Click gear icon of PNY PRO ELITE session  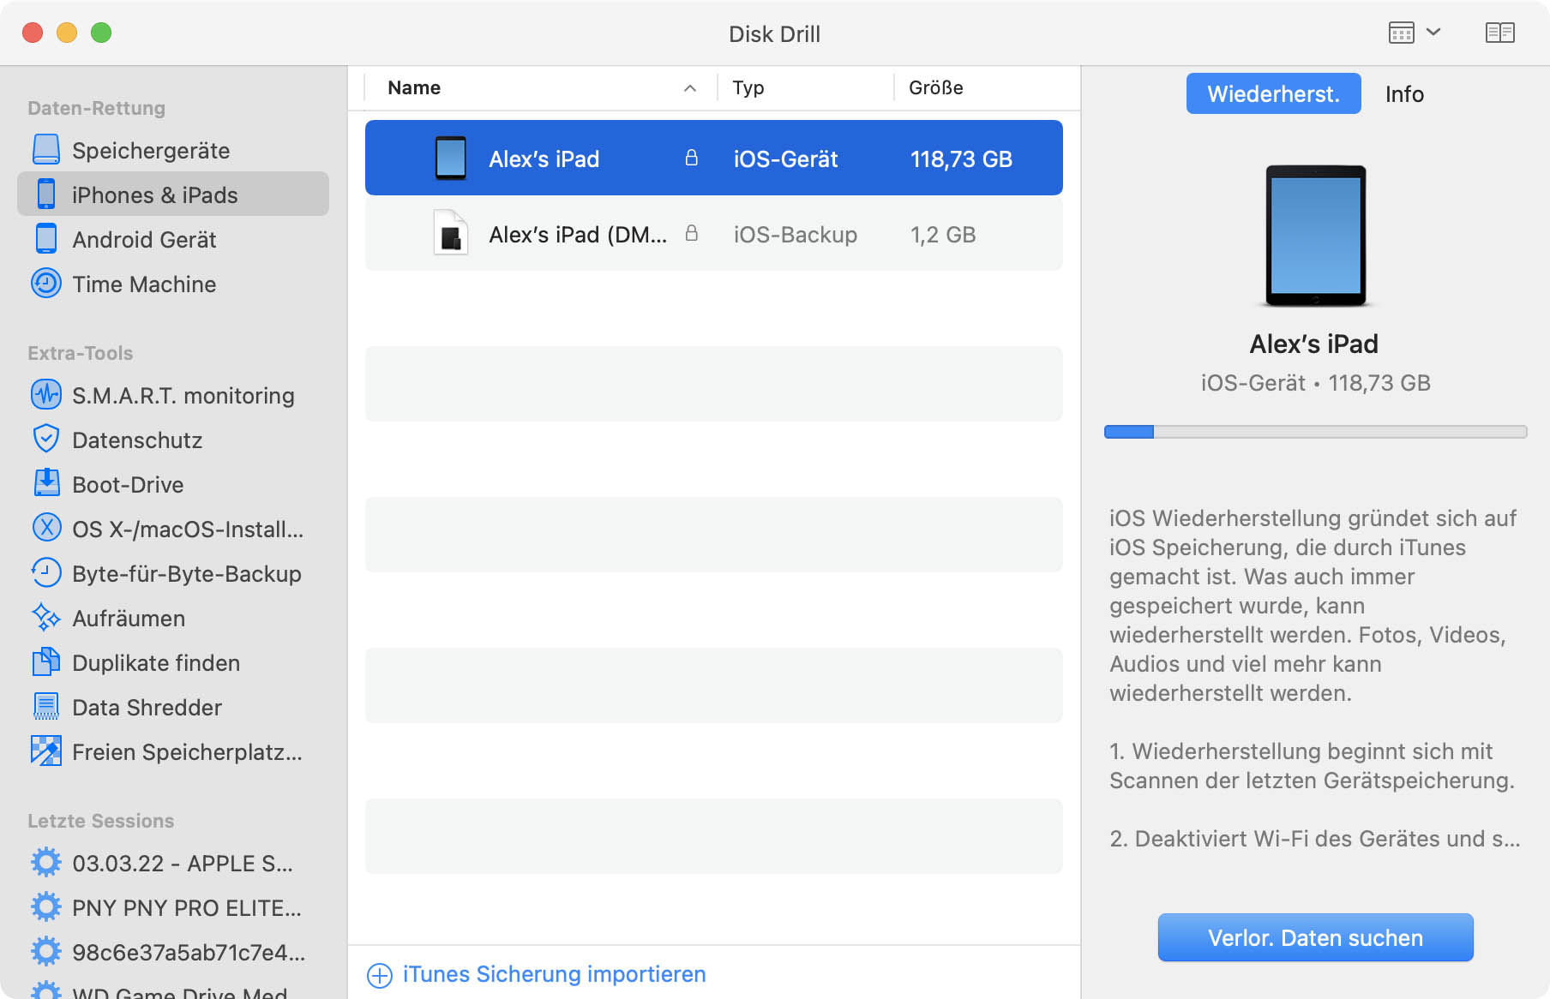click(x=46, y=907)
